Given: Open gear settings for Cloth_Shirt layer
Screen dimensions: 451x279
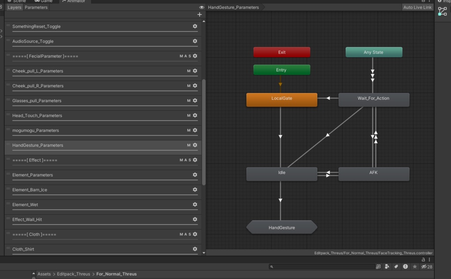Looking at the screenshot, I should coord(195,249).
